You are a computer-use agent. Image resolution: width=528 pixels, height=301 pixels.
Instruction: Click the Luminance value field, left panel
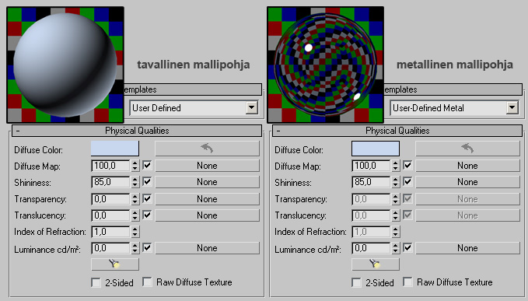coord(110,248)
